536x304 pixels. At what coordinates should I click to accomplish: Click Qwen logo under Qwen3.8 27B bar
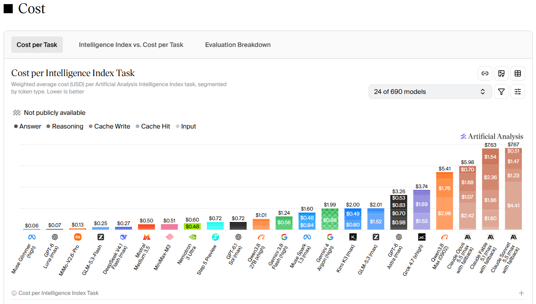point(261,237)
